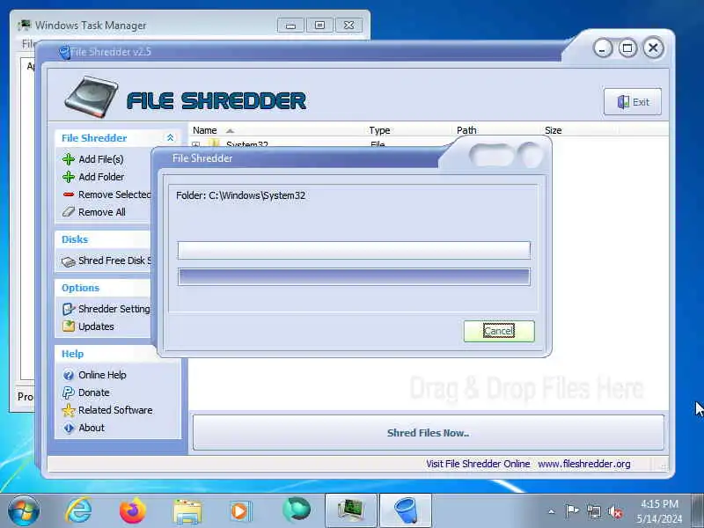Click the Action Center flag tray icon
Screen dimensions: 704x528
pos(571,511)
